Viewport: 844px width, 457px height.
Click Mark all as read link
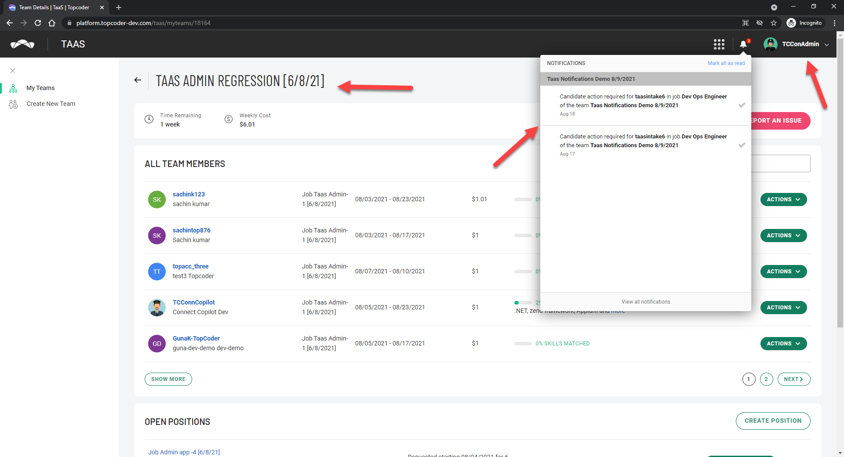click(x=726, y=63)
